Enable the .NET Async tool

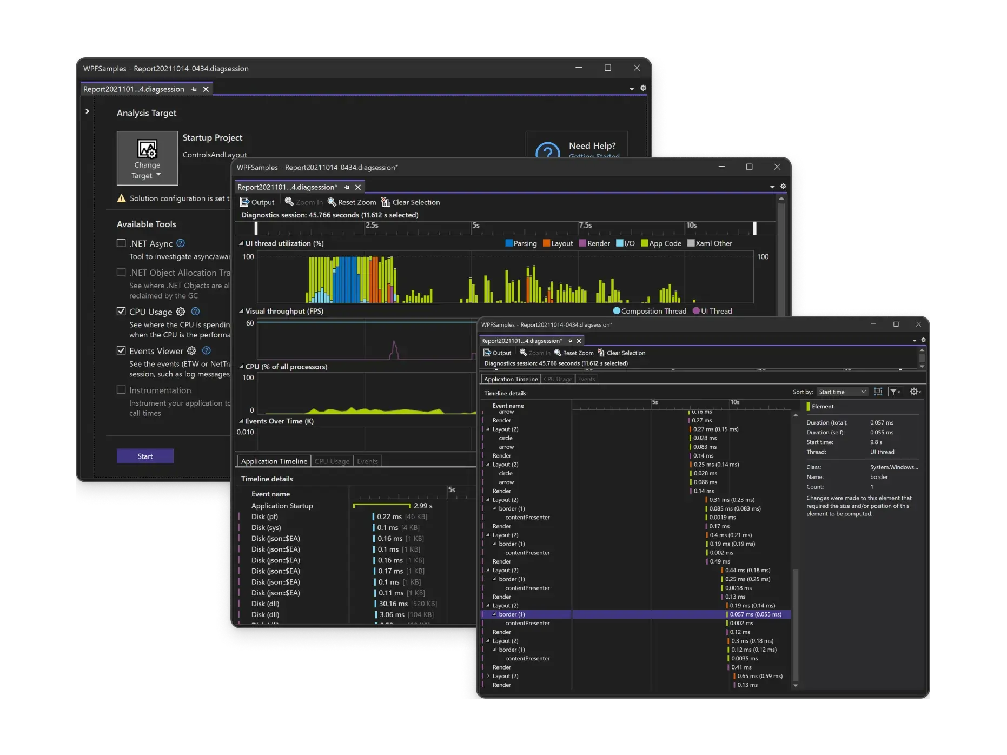tap(121, 243)
